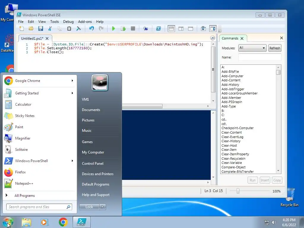
Task: Open the Edit menu
Action: 31,21
